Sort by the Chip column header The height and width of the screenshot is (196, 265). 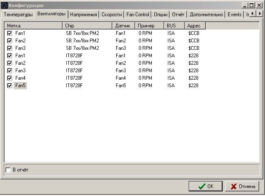[x=87, y=26]
